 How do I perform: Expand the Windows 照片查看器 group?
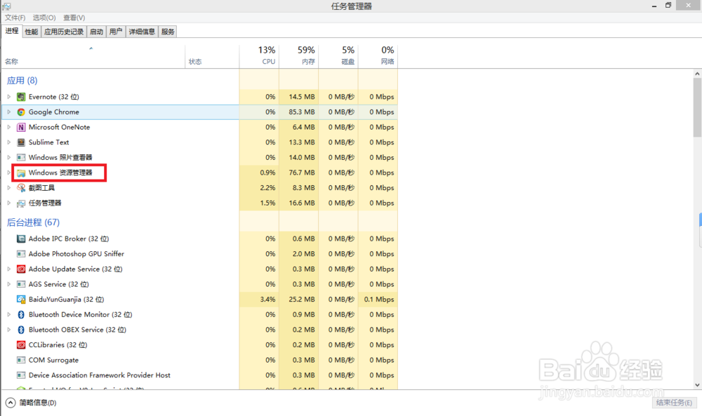(x=8, y=157)
